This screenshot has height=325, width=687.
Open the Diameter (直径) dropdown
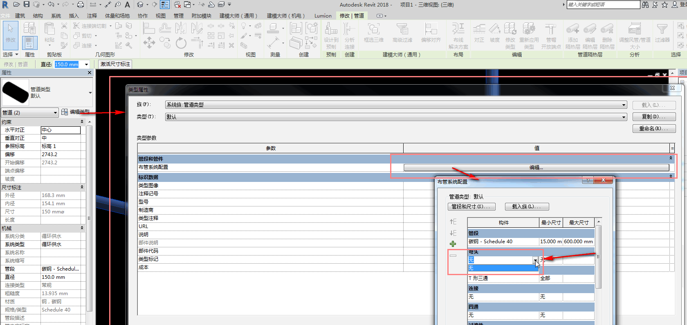[x=86, y=64]
